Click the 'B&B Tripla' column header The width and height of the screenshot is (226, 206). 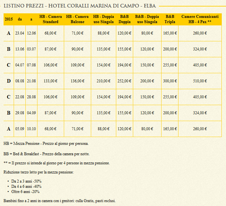[x=170, y=19]
